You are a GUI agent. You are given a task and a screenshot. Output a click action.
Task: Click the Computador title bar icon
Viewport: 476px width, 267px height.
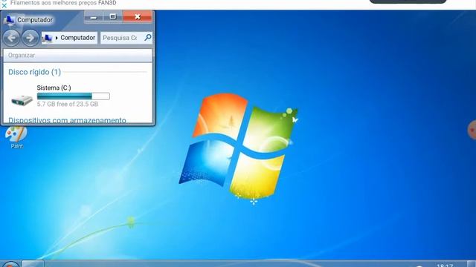pyautogui.click(x=9, y=20)
